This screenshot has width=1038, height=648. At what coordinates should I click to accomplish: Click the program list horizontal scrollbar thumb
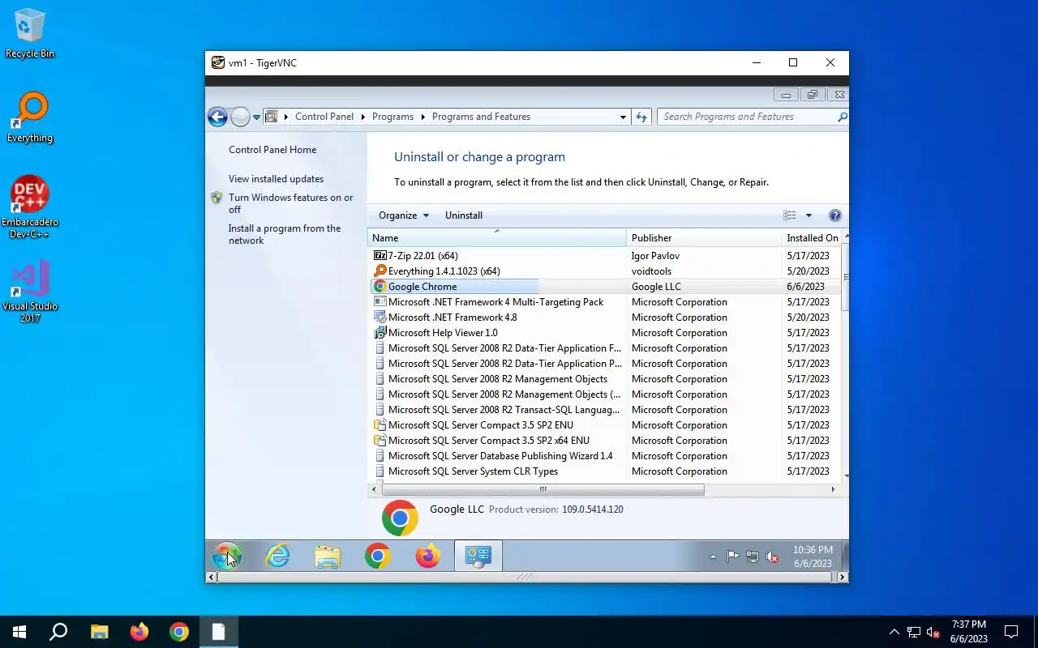tap(543, 489)
